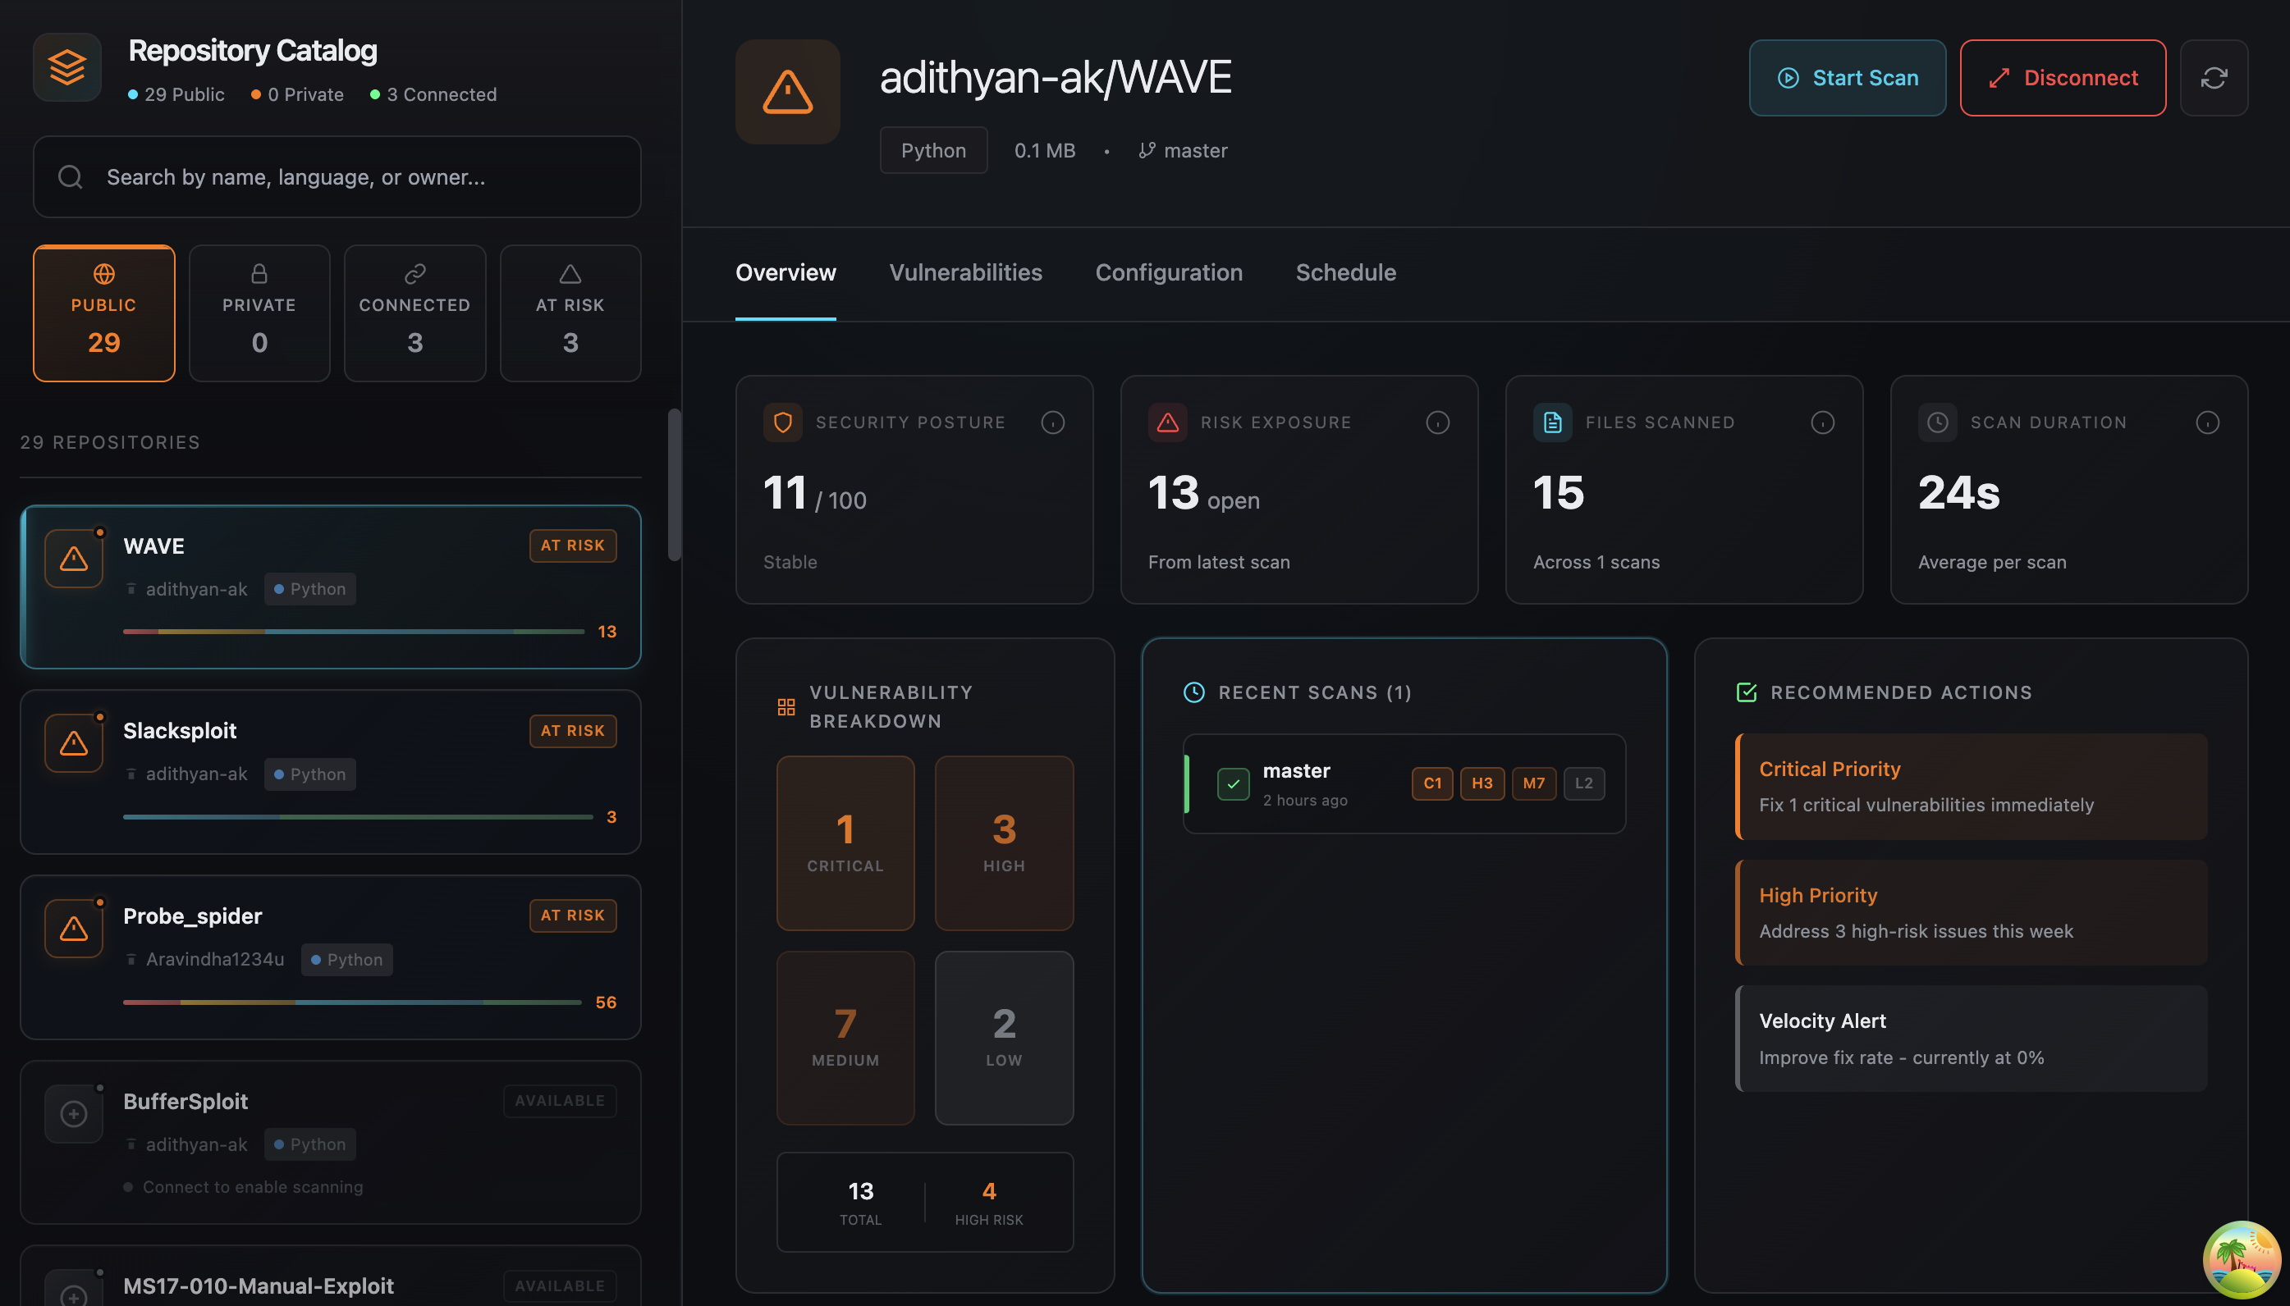Click the Risk Exposure info icon
2290x1306 pixels.
click(1437, 422)
